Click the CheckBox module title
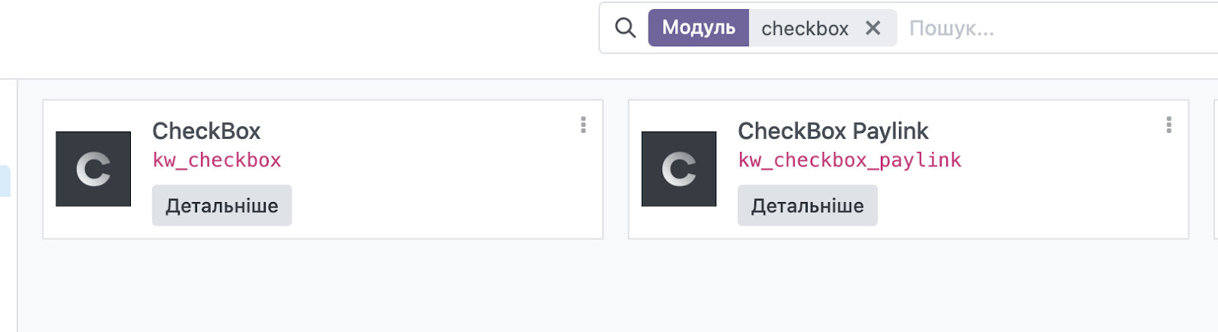This screenshot has width=1218, height=332. (x=206, y=131)
